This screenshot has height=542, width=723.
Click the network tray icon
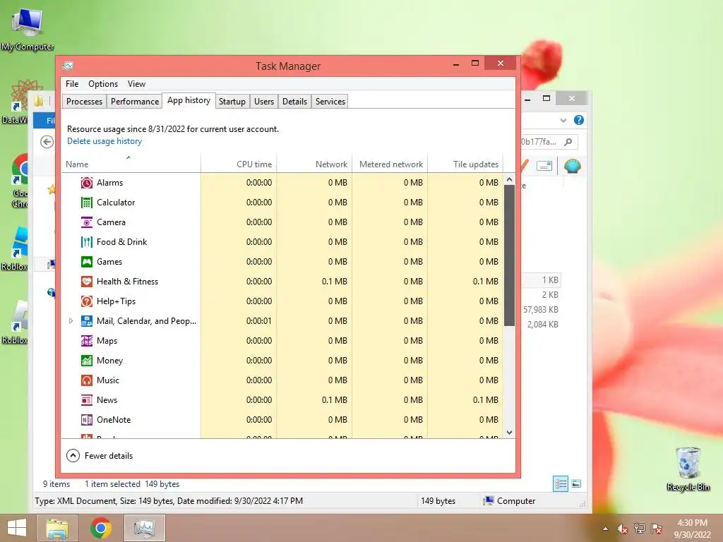(640, 529)
